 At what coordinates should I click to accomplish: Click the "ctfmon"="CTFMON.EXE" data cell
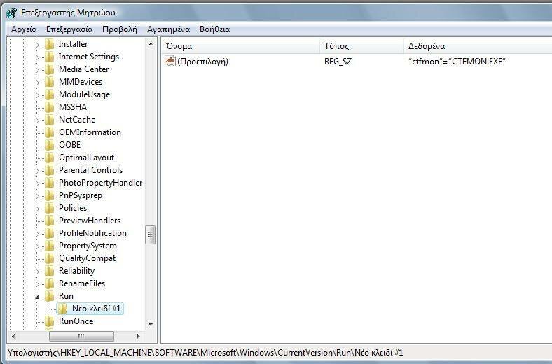[x=457, y=62]
